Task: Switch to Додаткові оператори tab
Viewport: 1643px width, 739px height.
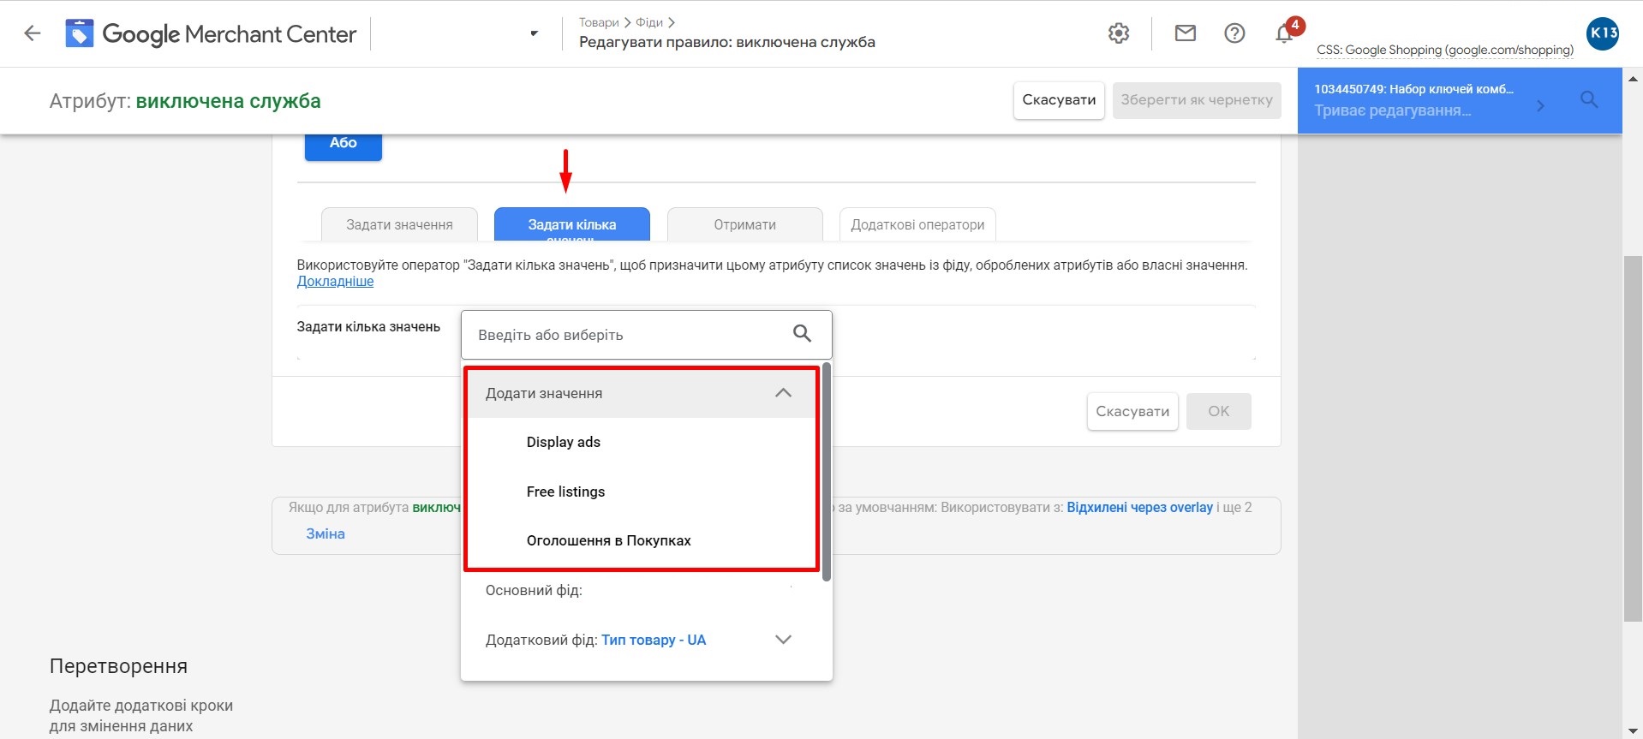Action: [917, 224]
